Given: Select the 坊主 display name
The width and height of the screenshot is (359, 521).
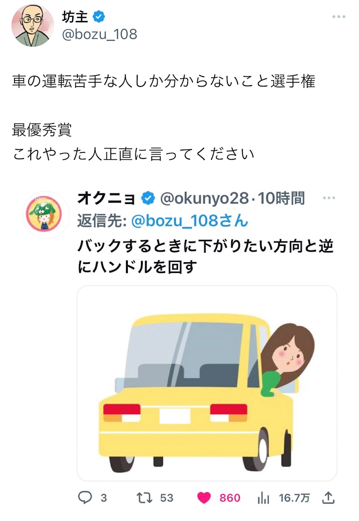Looking at the screenshot, I should click(75, 17).
